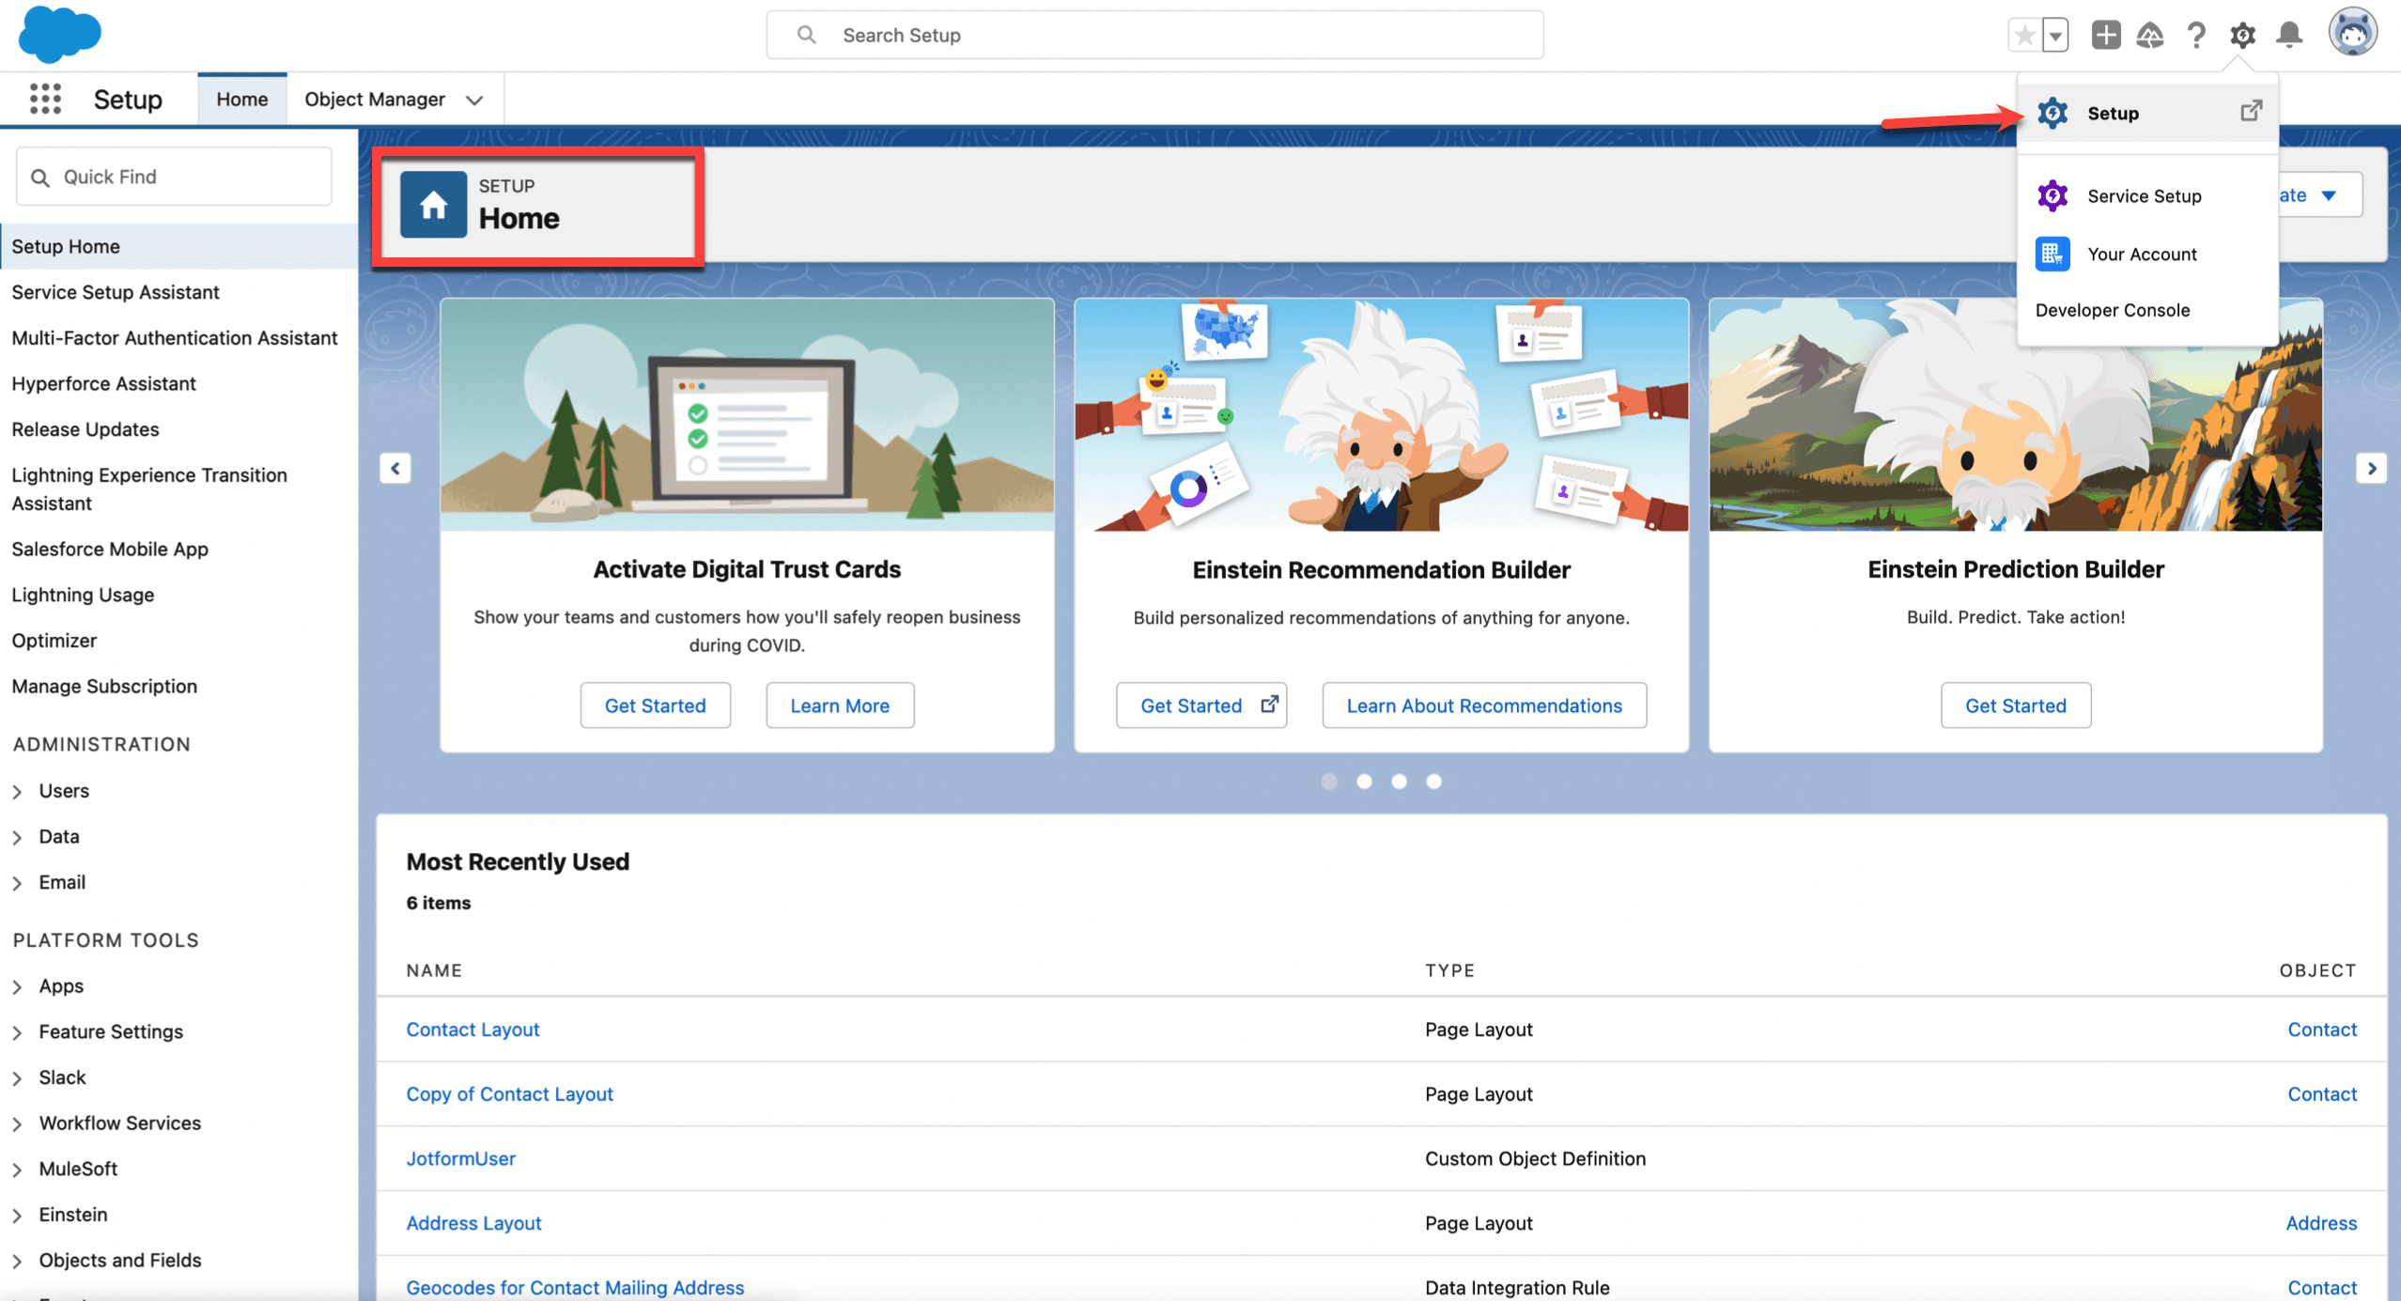Open global actions plus icon
This screenshot has height=1301, width=2401.
pyautogui.click(x=2105, y=36)
